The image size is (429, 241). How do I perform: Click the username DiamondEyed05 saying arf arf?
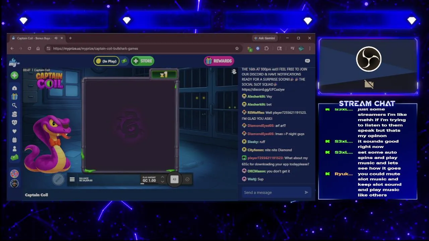pyautogui.click(x=261, y=126)
